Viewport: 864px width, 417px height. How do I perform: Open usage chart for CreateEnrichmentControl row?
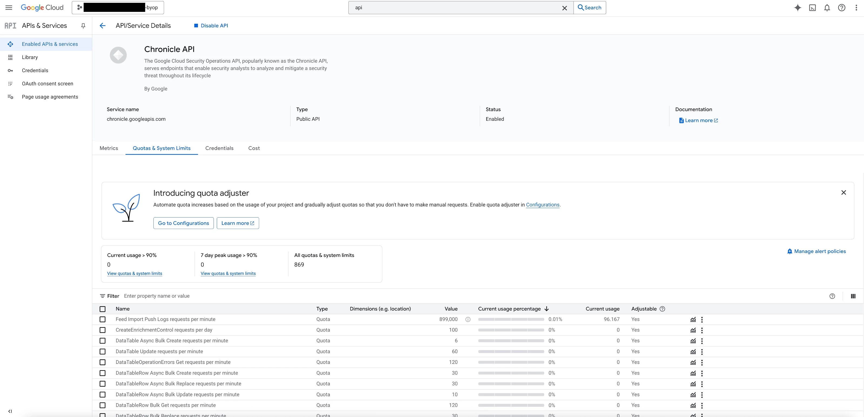[693, 330]
